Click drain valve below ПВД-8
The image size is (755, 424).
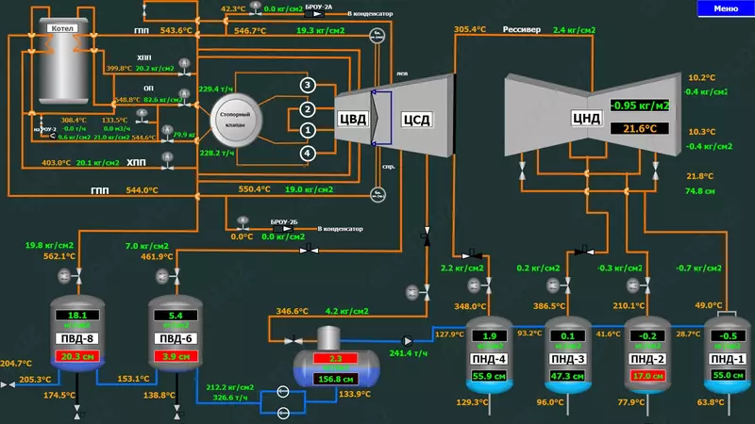(x=77, y=412)
